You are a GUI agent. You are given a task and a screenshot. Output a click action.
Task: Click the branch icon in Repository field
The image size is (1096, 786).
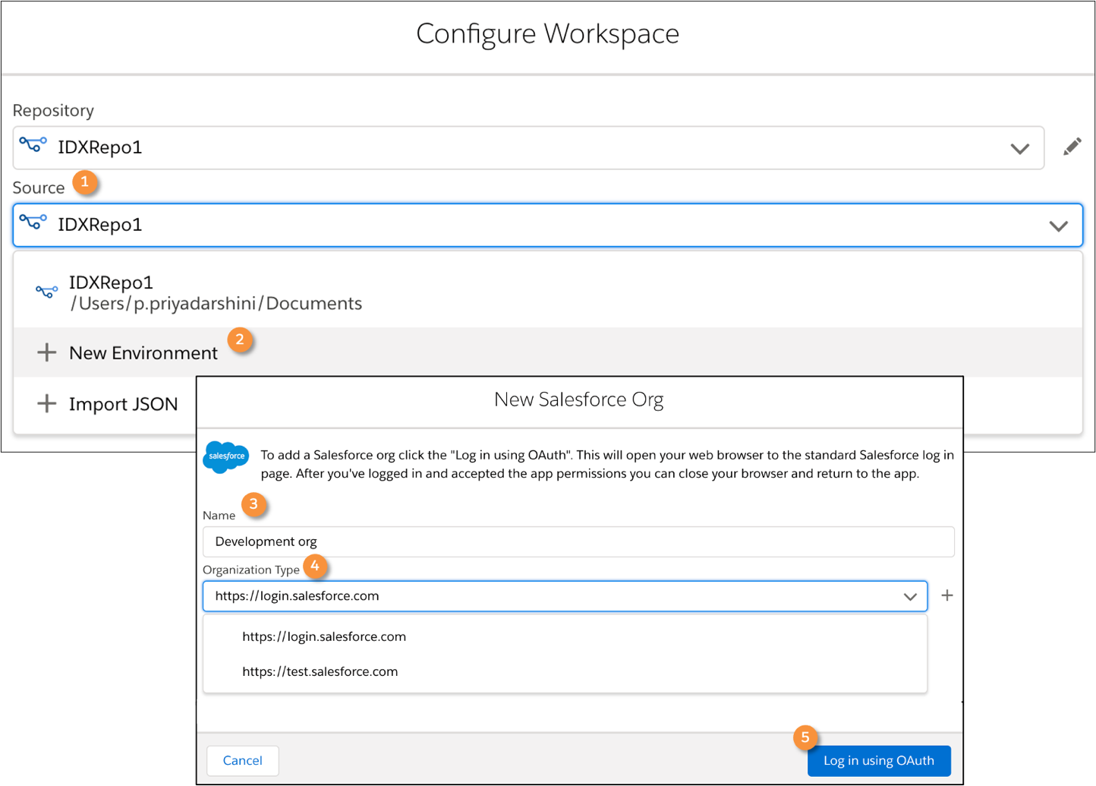tap(33, 144)
